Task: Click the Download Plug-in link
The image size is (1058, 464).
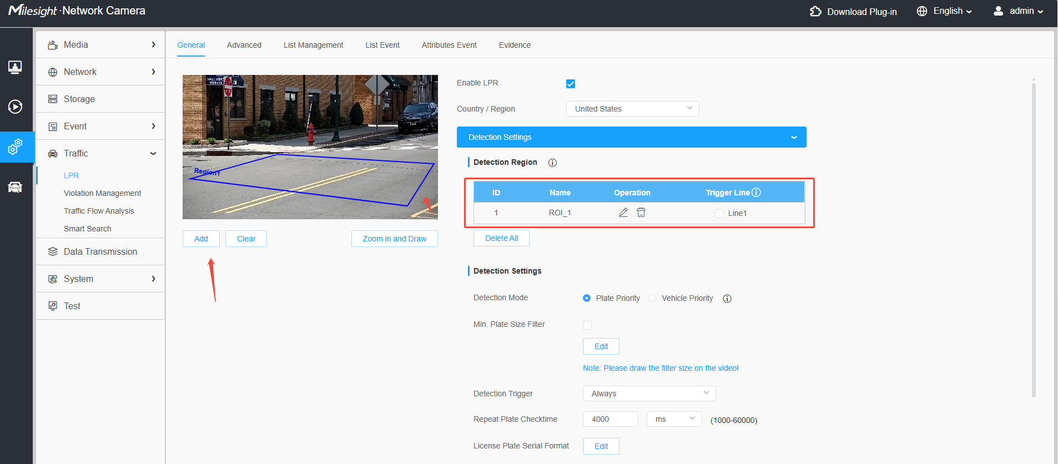Action: [x=853, y=12]
